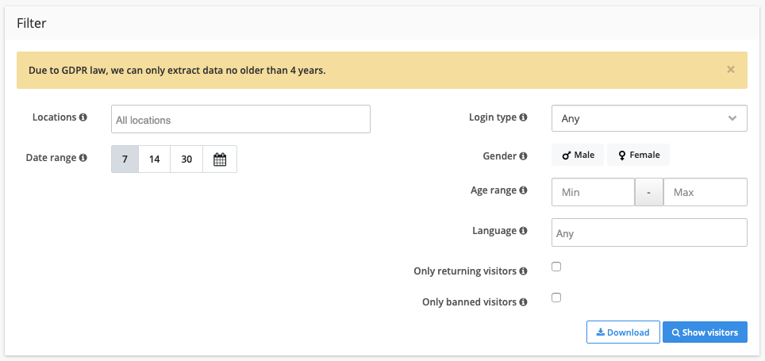This screenshot has width=765, height=361.
Task: Click the info icon next to Age range
Action: coord(524,190)
